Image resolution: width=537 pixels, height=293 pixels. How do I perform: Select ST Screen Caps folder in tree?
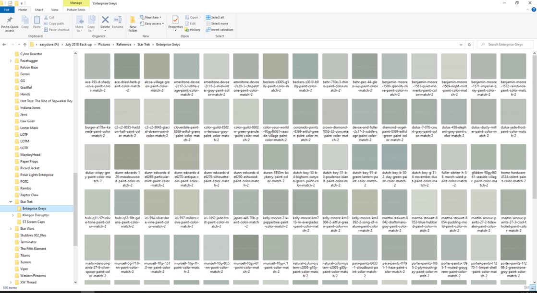pos(34,222)
